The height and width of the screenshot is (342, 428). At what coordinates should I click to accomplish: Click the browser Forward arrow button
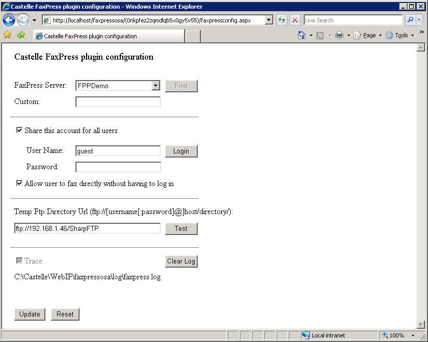point(23,20)
